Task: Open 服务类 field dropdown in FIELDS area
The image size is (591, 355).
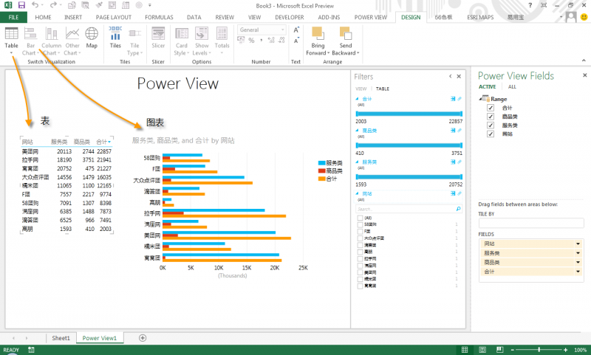Action: [578, 253]
